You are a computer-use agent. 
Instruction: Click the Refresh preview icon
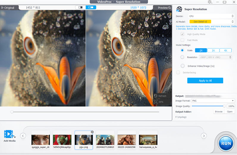coord(156,96)
